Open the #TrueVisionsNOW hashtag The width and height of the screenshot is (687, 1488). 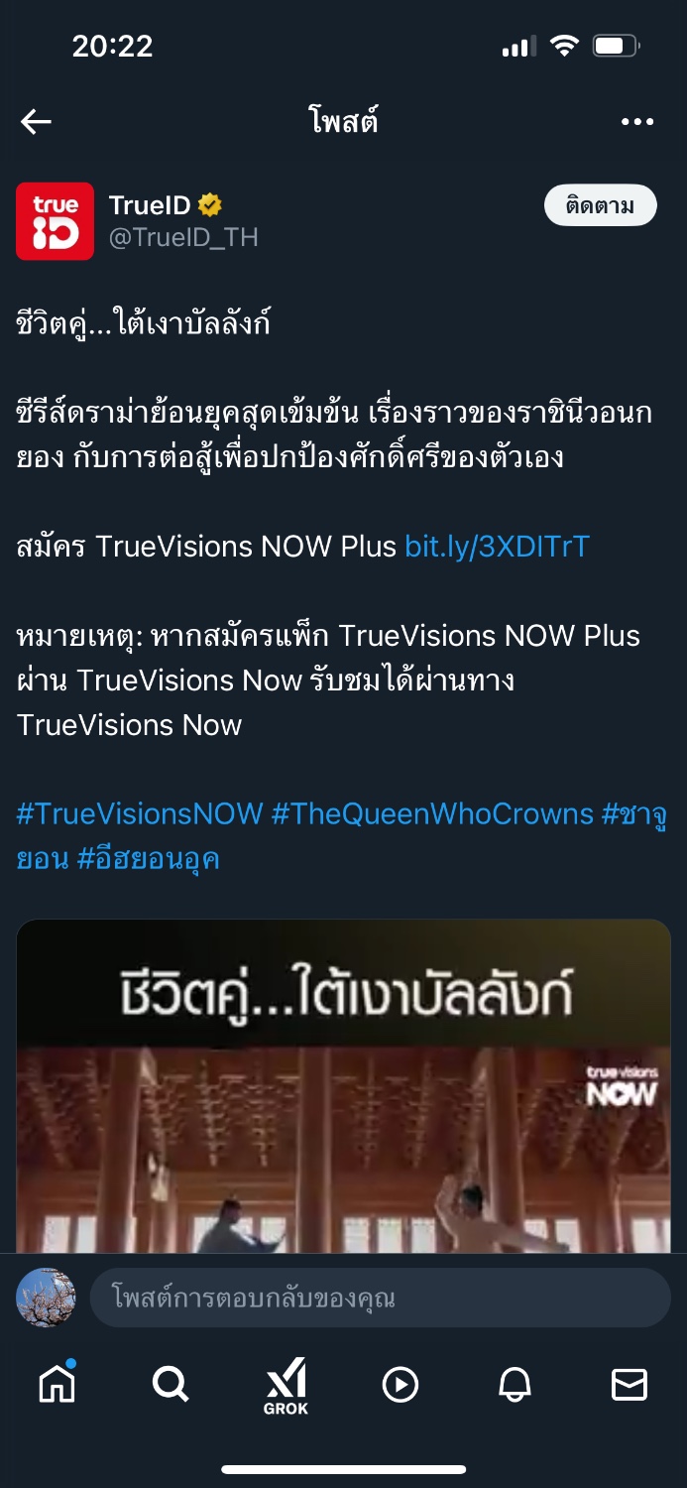[x=140, y=814]
